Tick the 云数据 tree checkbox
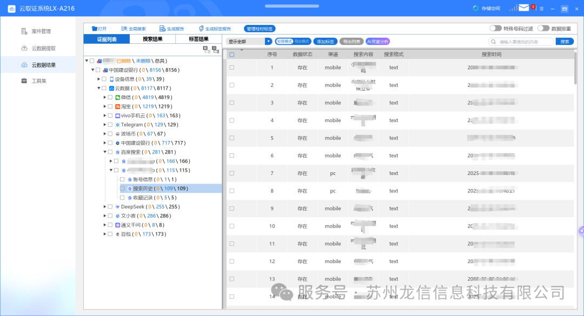 click(104, 88)
